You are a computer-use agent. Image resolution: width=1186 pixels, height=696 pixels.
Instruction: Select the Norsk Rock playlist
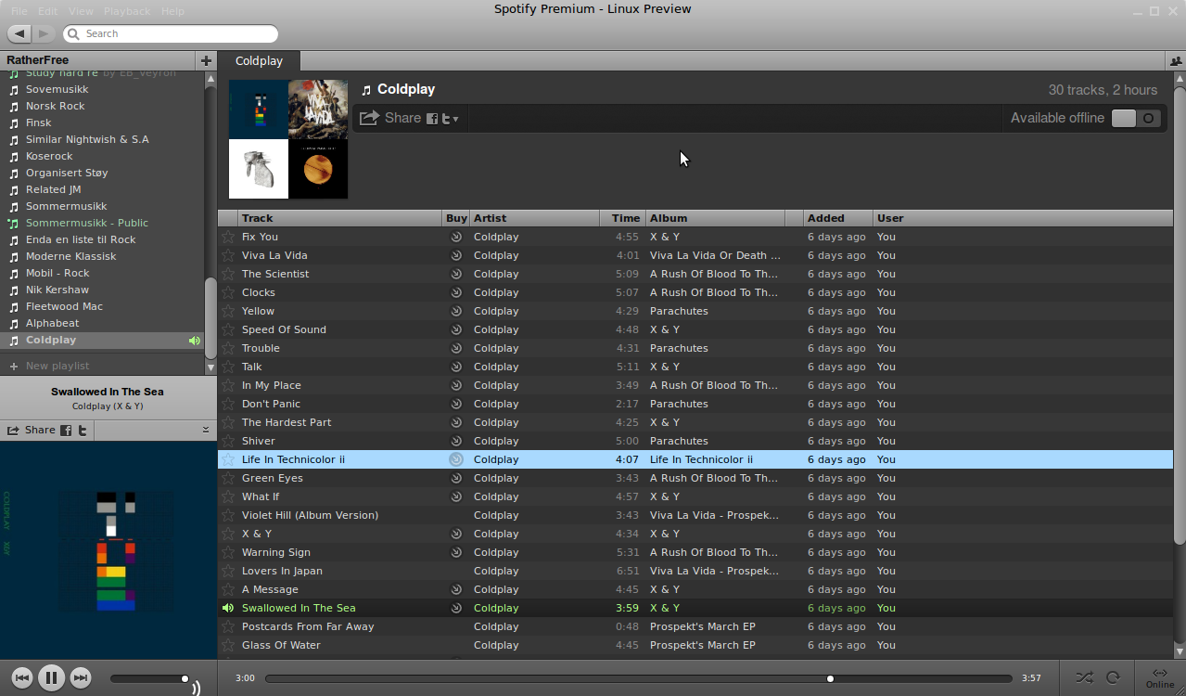(55, 106)
